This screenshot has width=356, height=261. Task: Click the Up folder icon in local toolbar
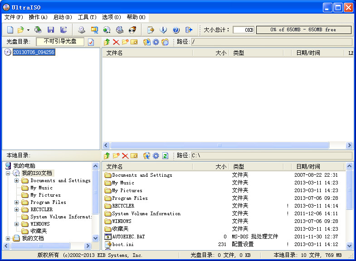point(107,156)
